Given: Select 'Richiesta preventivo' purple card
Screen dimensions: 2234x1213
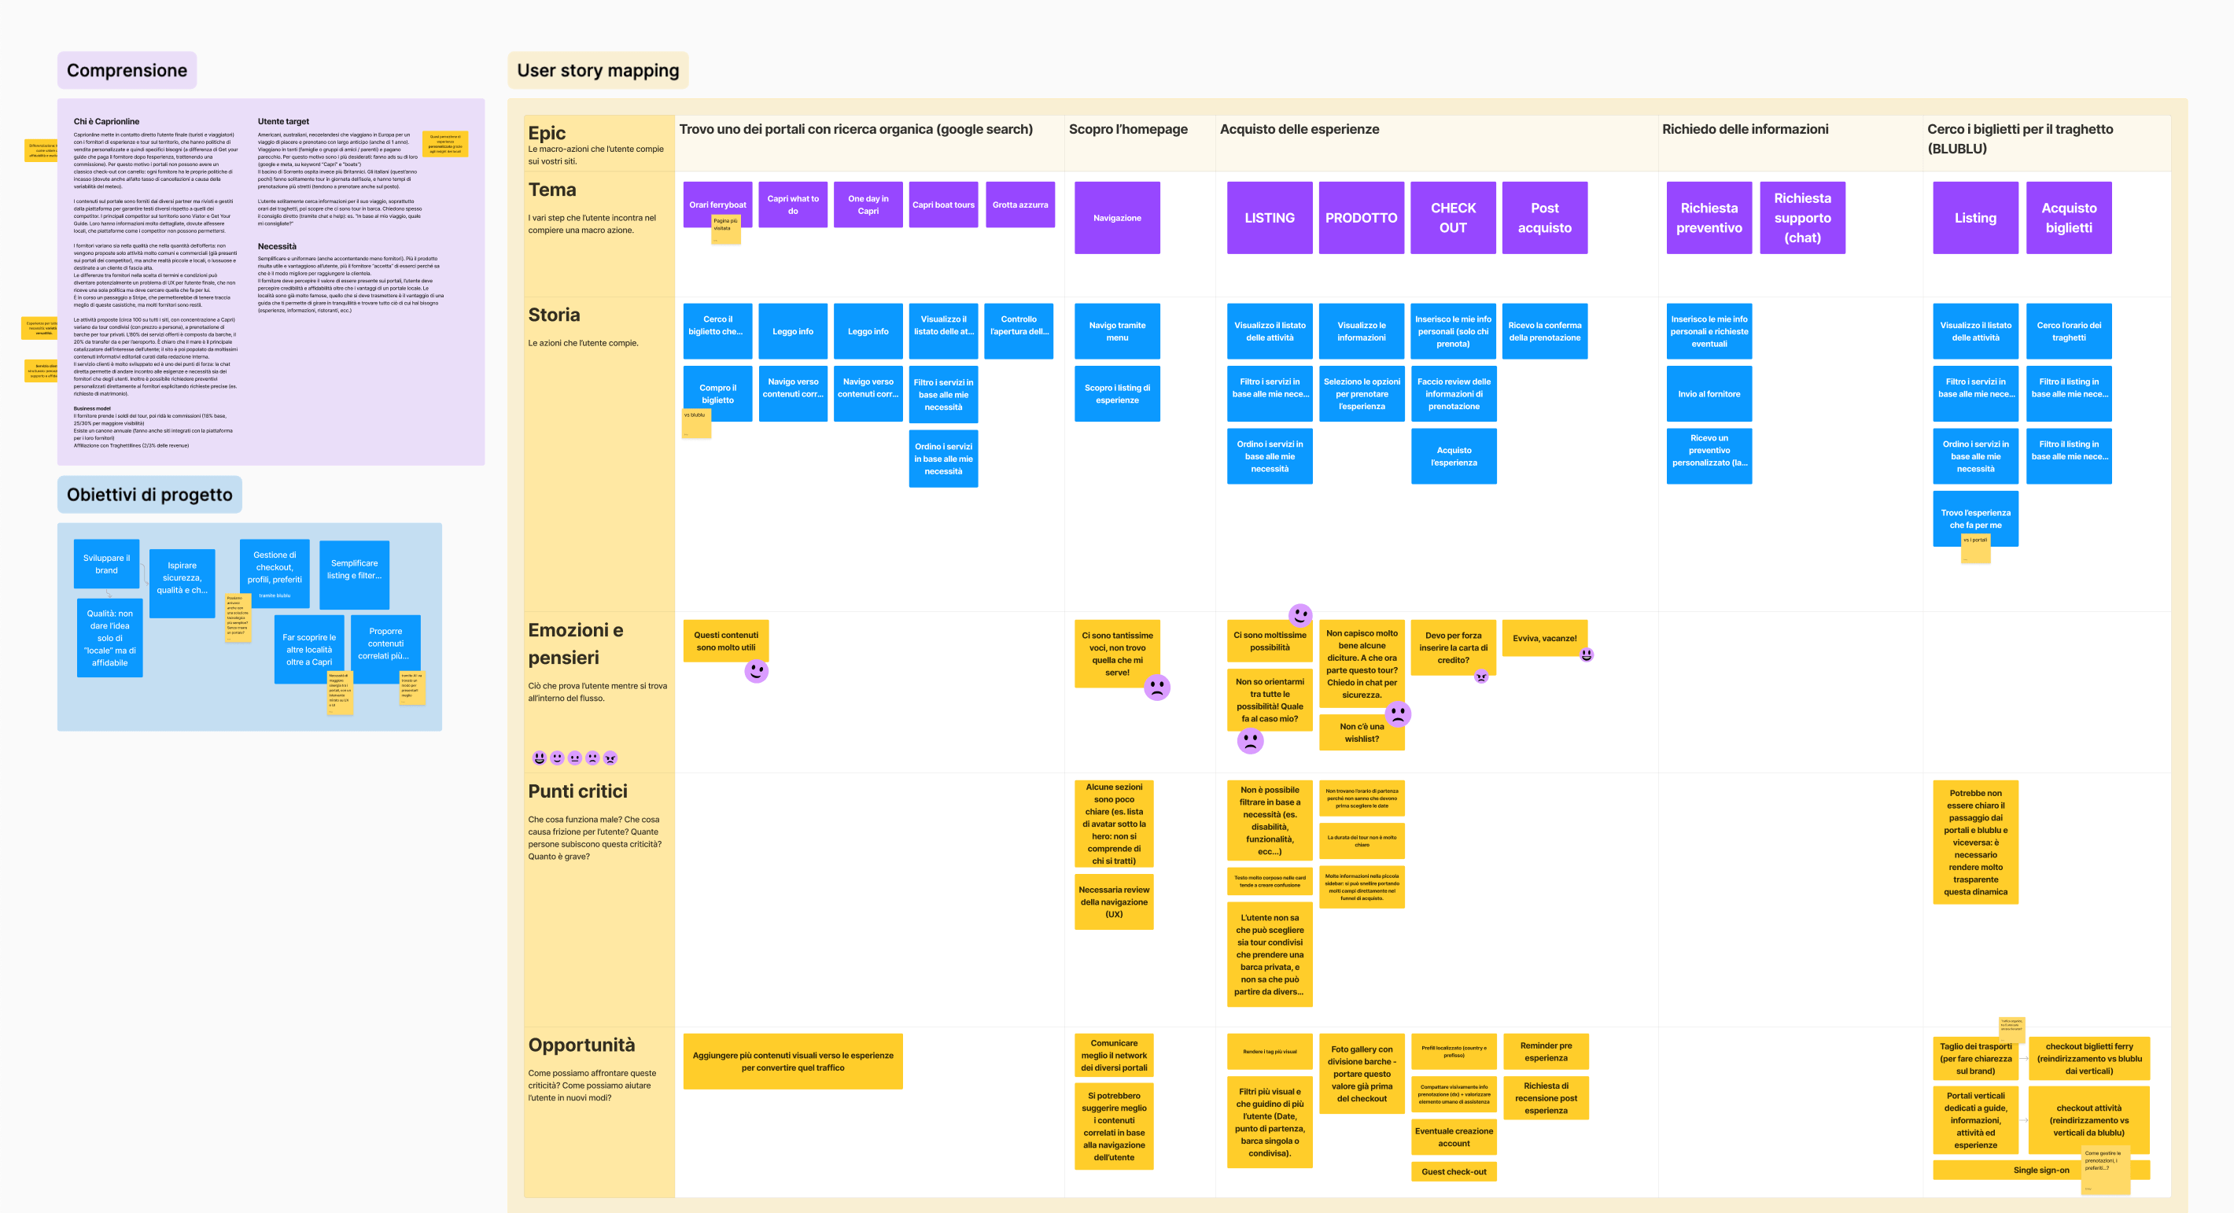Looking at the screenshot, I should point(1709,218).
